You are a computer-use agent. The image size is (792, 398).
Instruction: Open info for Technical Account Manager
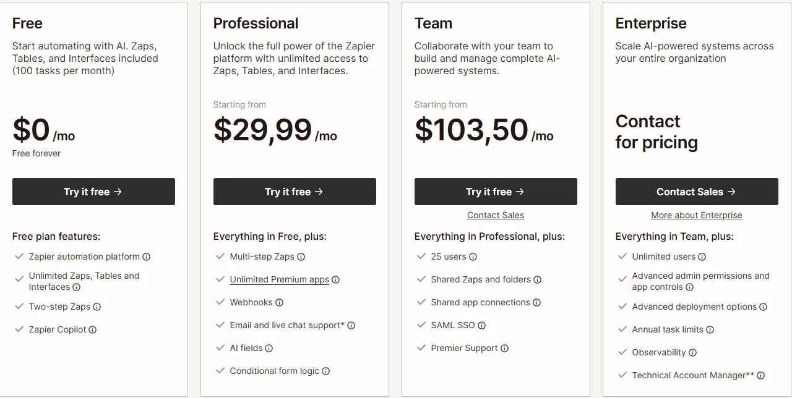point(760,376)
